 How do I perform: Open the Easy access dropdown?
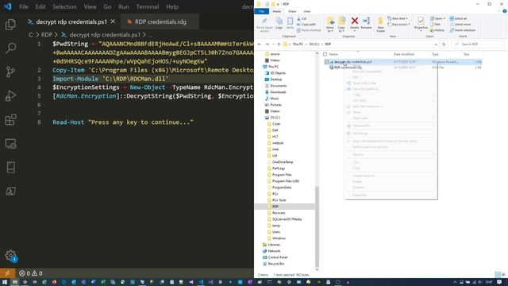click(x=398, y=25)
